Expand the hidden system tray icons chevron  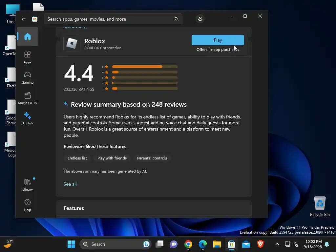click(x=277, y=244)
